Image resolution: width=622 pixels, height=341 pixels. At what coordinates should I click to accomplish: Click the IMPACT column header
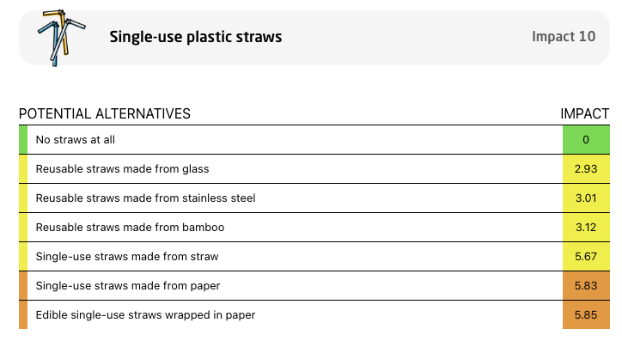coord(585,113)
